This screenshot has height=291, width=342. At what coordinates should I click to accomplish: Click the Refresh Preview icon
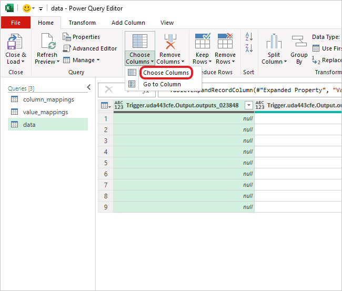click(48, 42)
